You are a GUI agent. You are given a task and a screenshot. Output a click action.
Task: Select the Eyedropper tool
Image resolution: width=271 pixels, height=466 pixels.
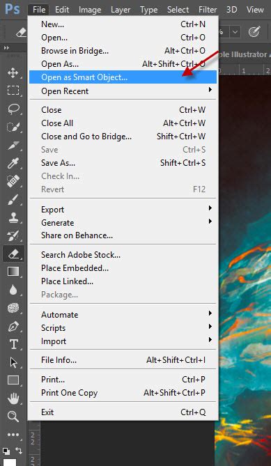coord(13,163)
